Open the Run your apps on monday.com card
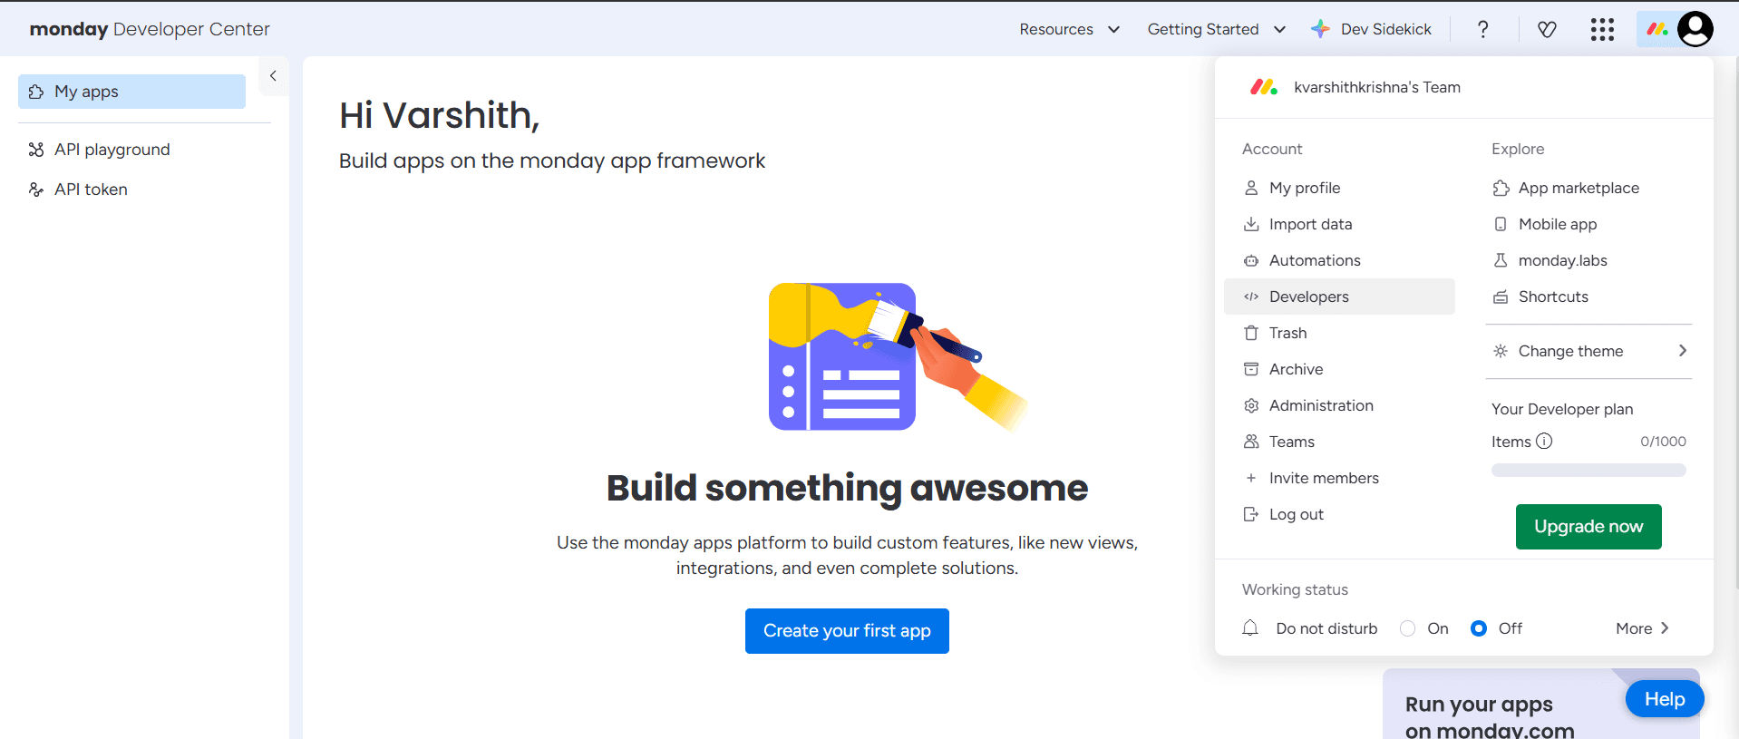Screen dimensions: 1739x739 [1541, 705]
